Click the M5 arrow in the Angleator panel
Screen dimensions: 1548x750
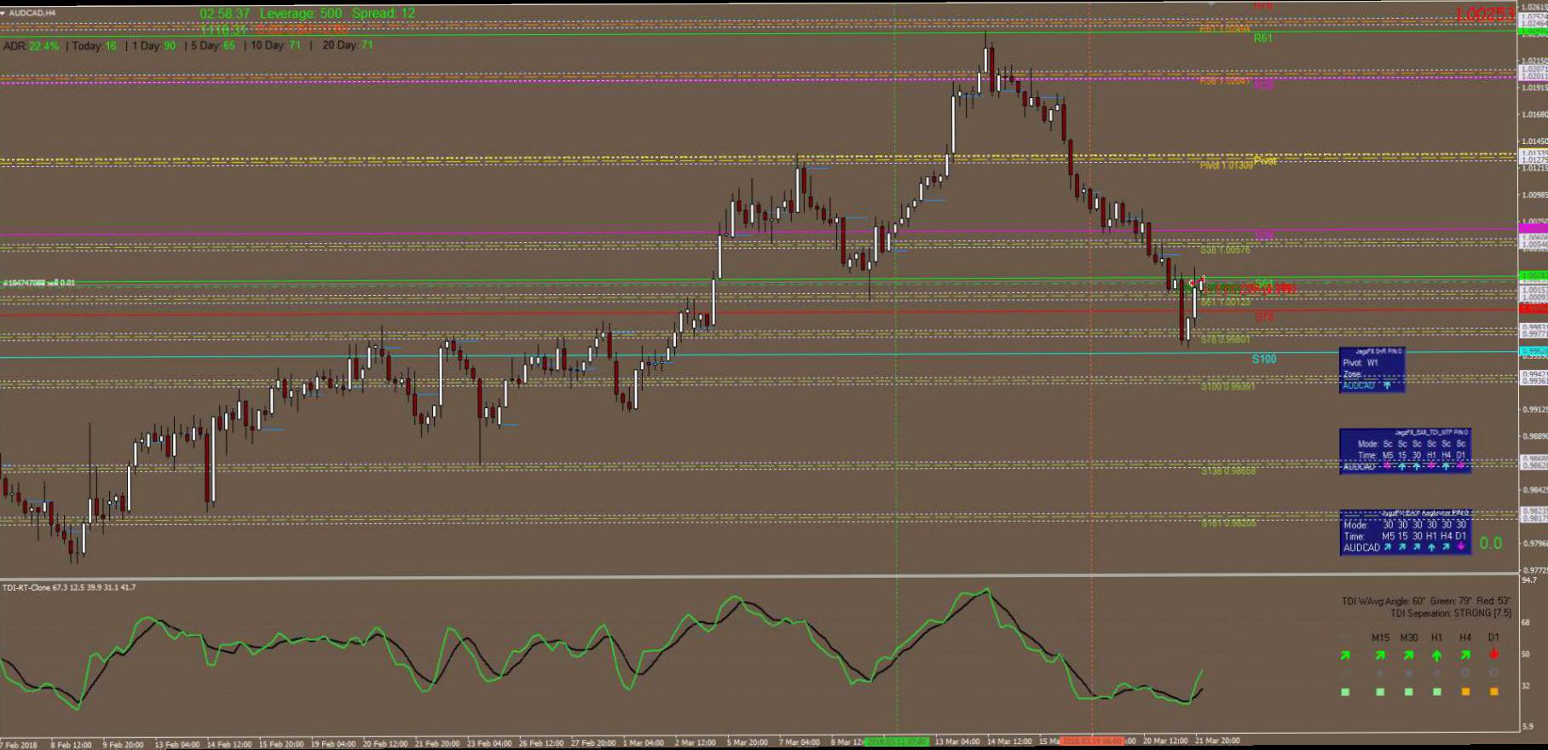1388,547
